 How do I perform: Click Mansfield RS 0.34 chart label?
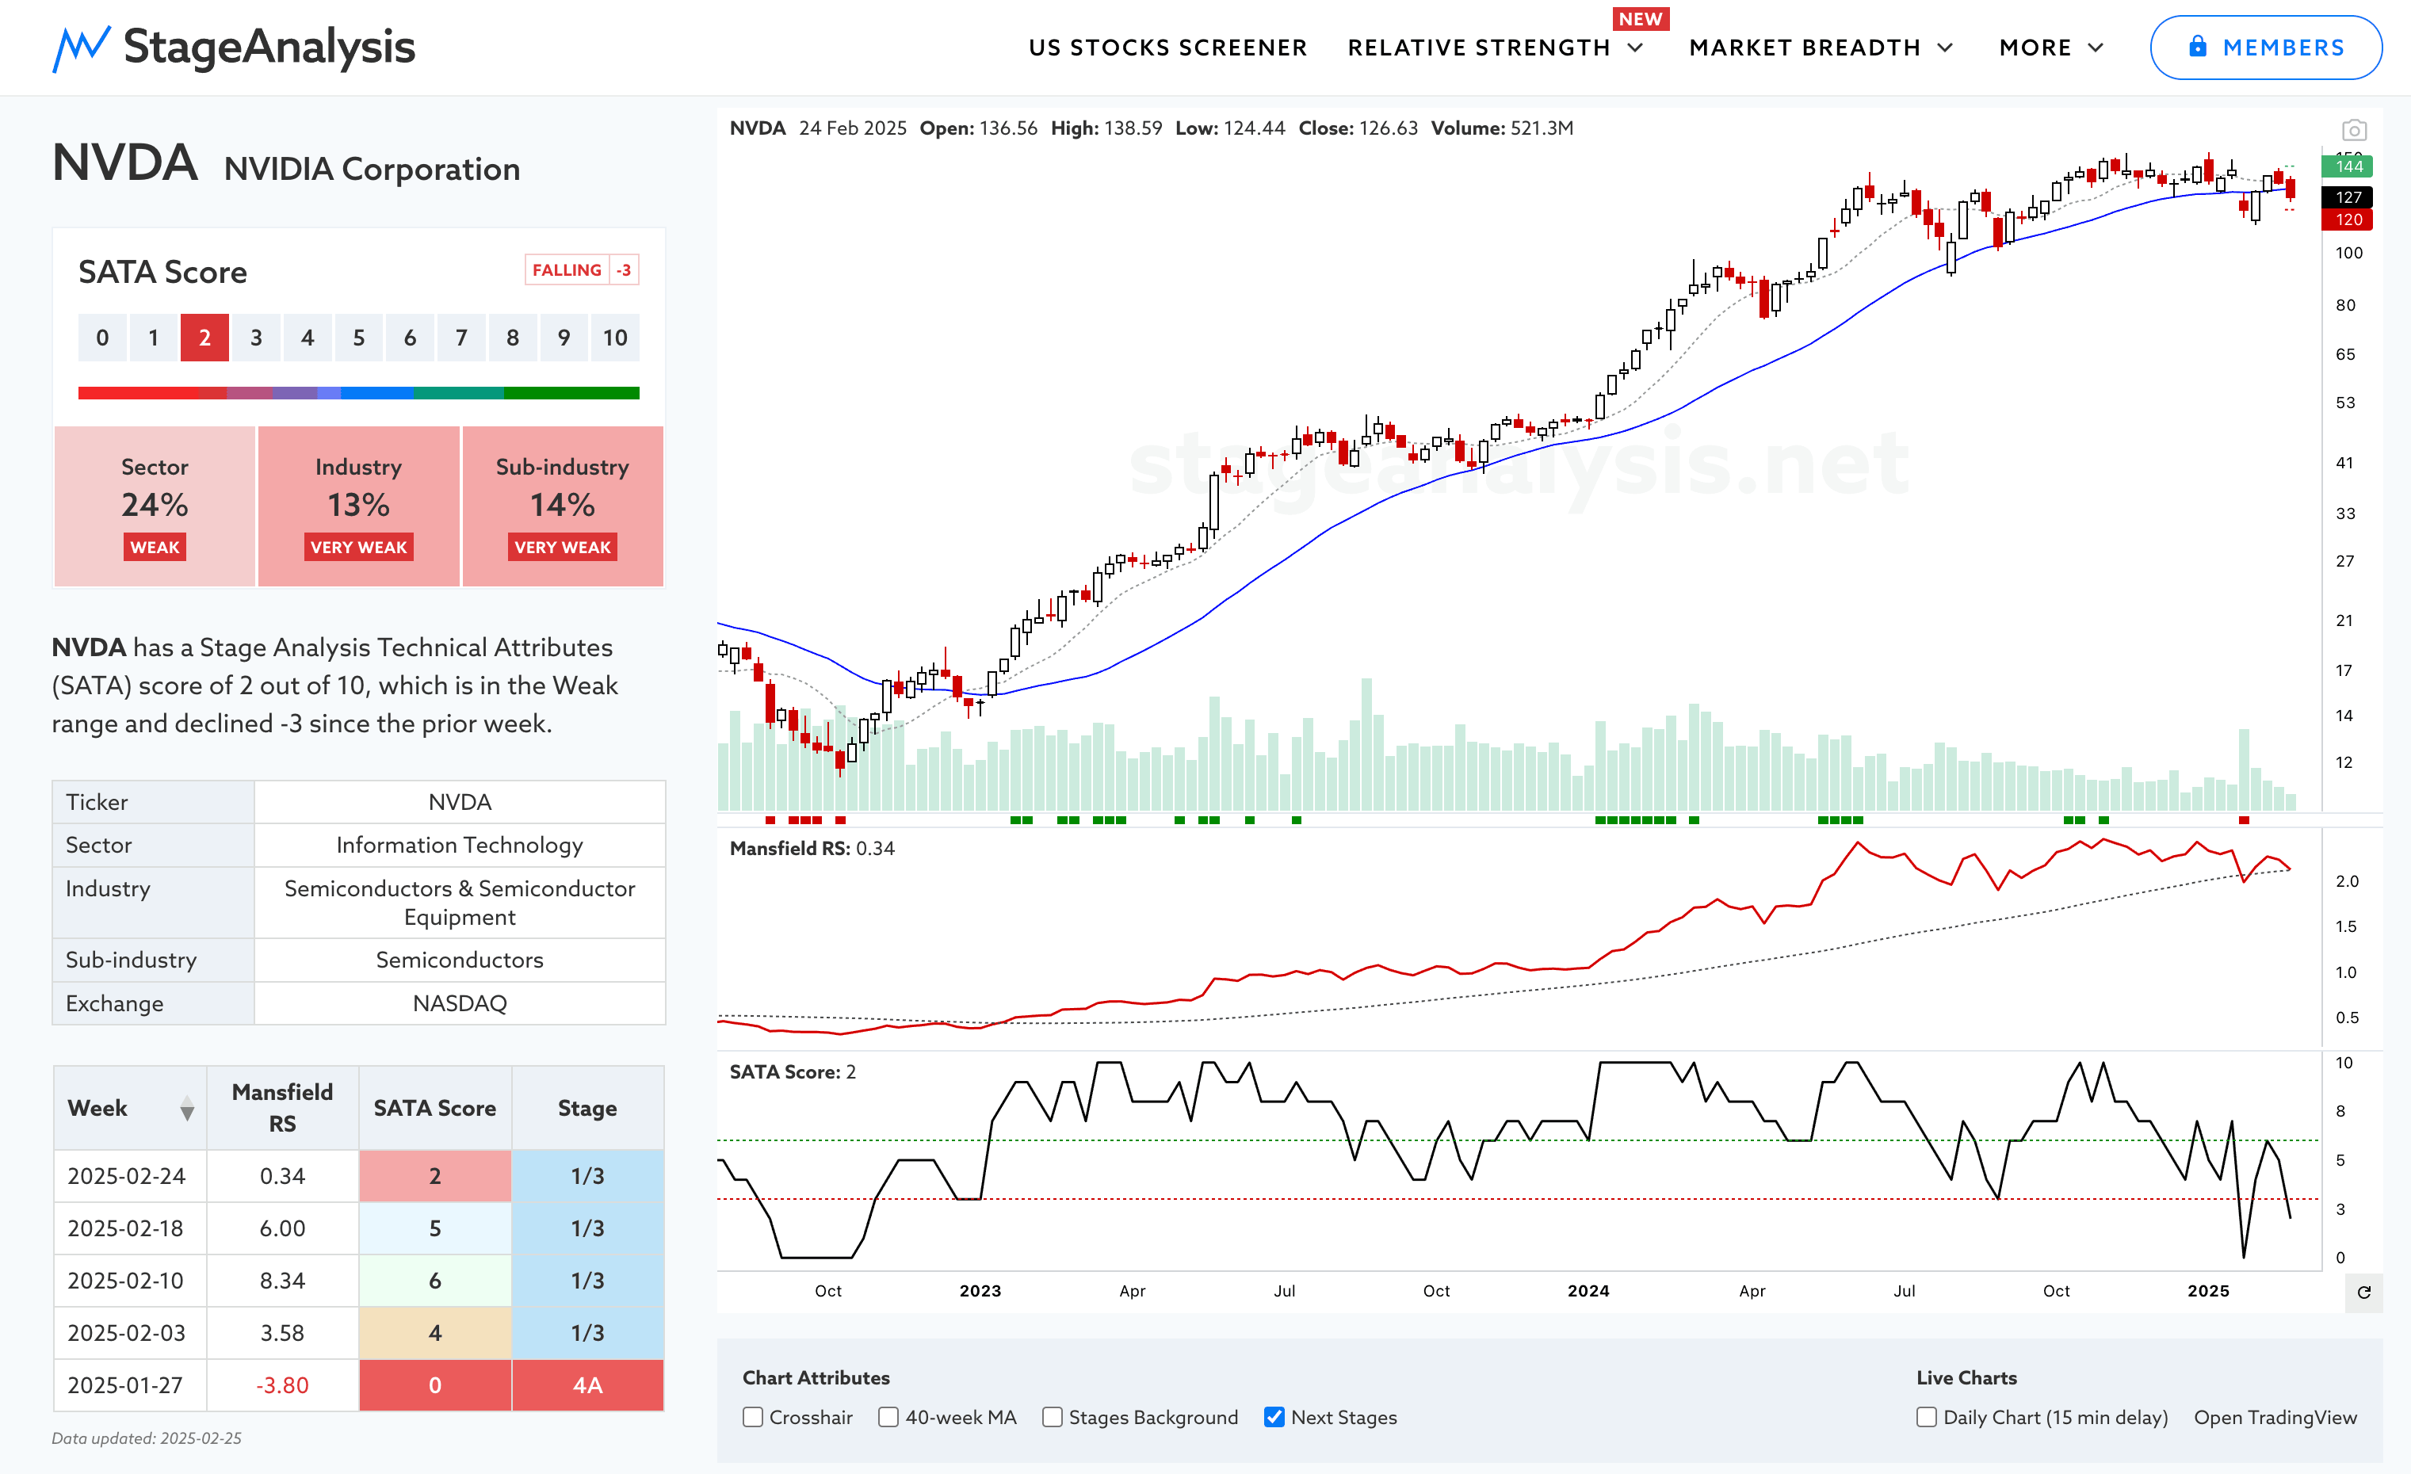[812, 848]
